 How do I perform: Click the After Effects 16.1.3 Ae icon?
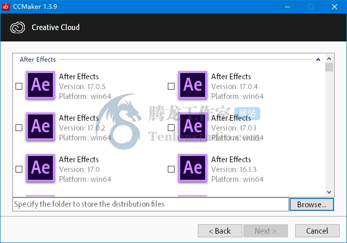(x=193, y=168)
